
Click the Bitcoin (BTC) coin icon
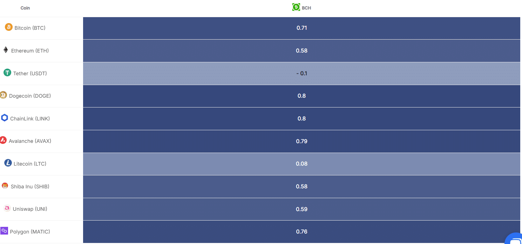(9, 27)
